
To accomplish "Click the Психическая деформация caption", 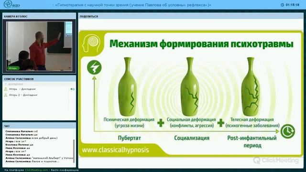I will point(129,122).
